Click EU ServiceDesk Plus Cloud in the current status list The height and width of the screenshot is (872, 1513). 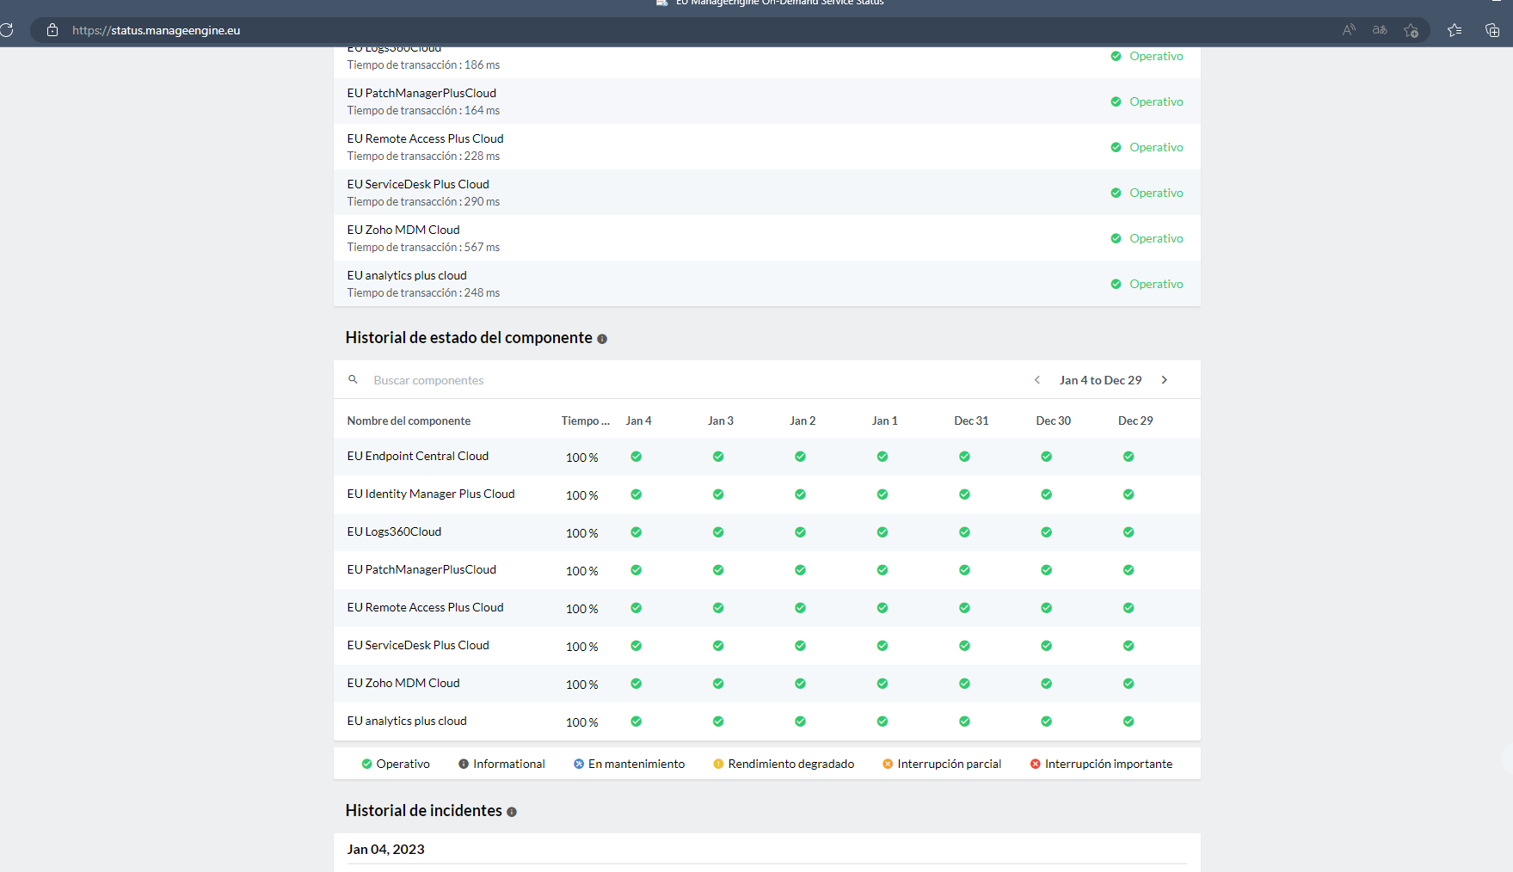[418, 184]
